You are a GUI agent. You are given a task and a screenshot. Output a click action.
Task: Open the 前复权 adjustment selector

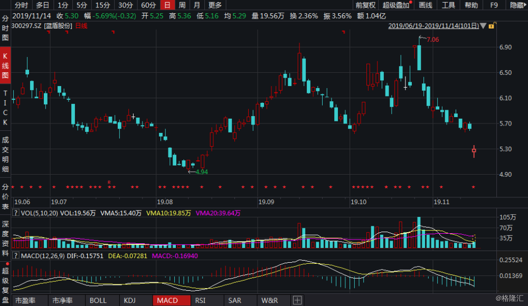(365, 5)
